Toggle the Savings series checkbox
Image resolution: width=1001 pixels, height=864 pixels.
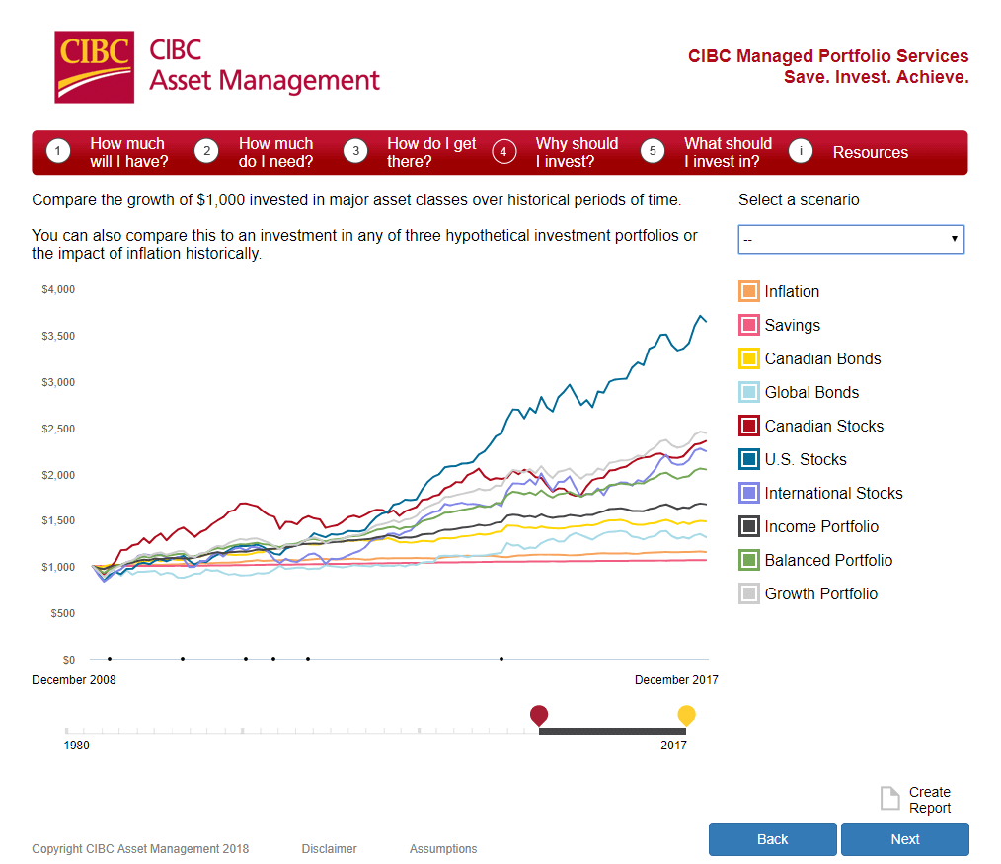click(x=749, y=325)
